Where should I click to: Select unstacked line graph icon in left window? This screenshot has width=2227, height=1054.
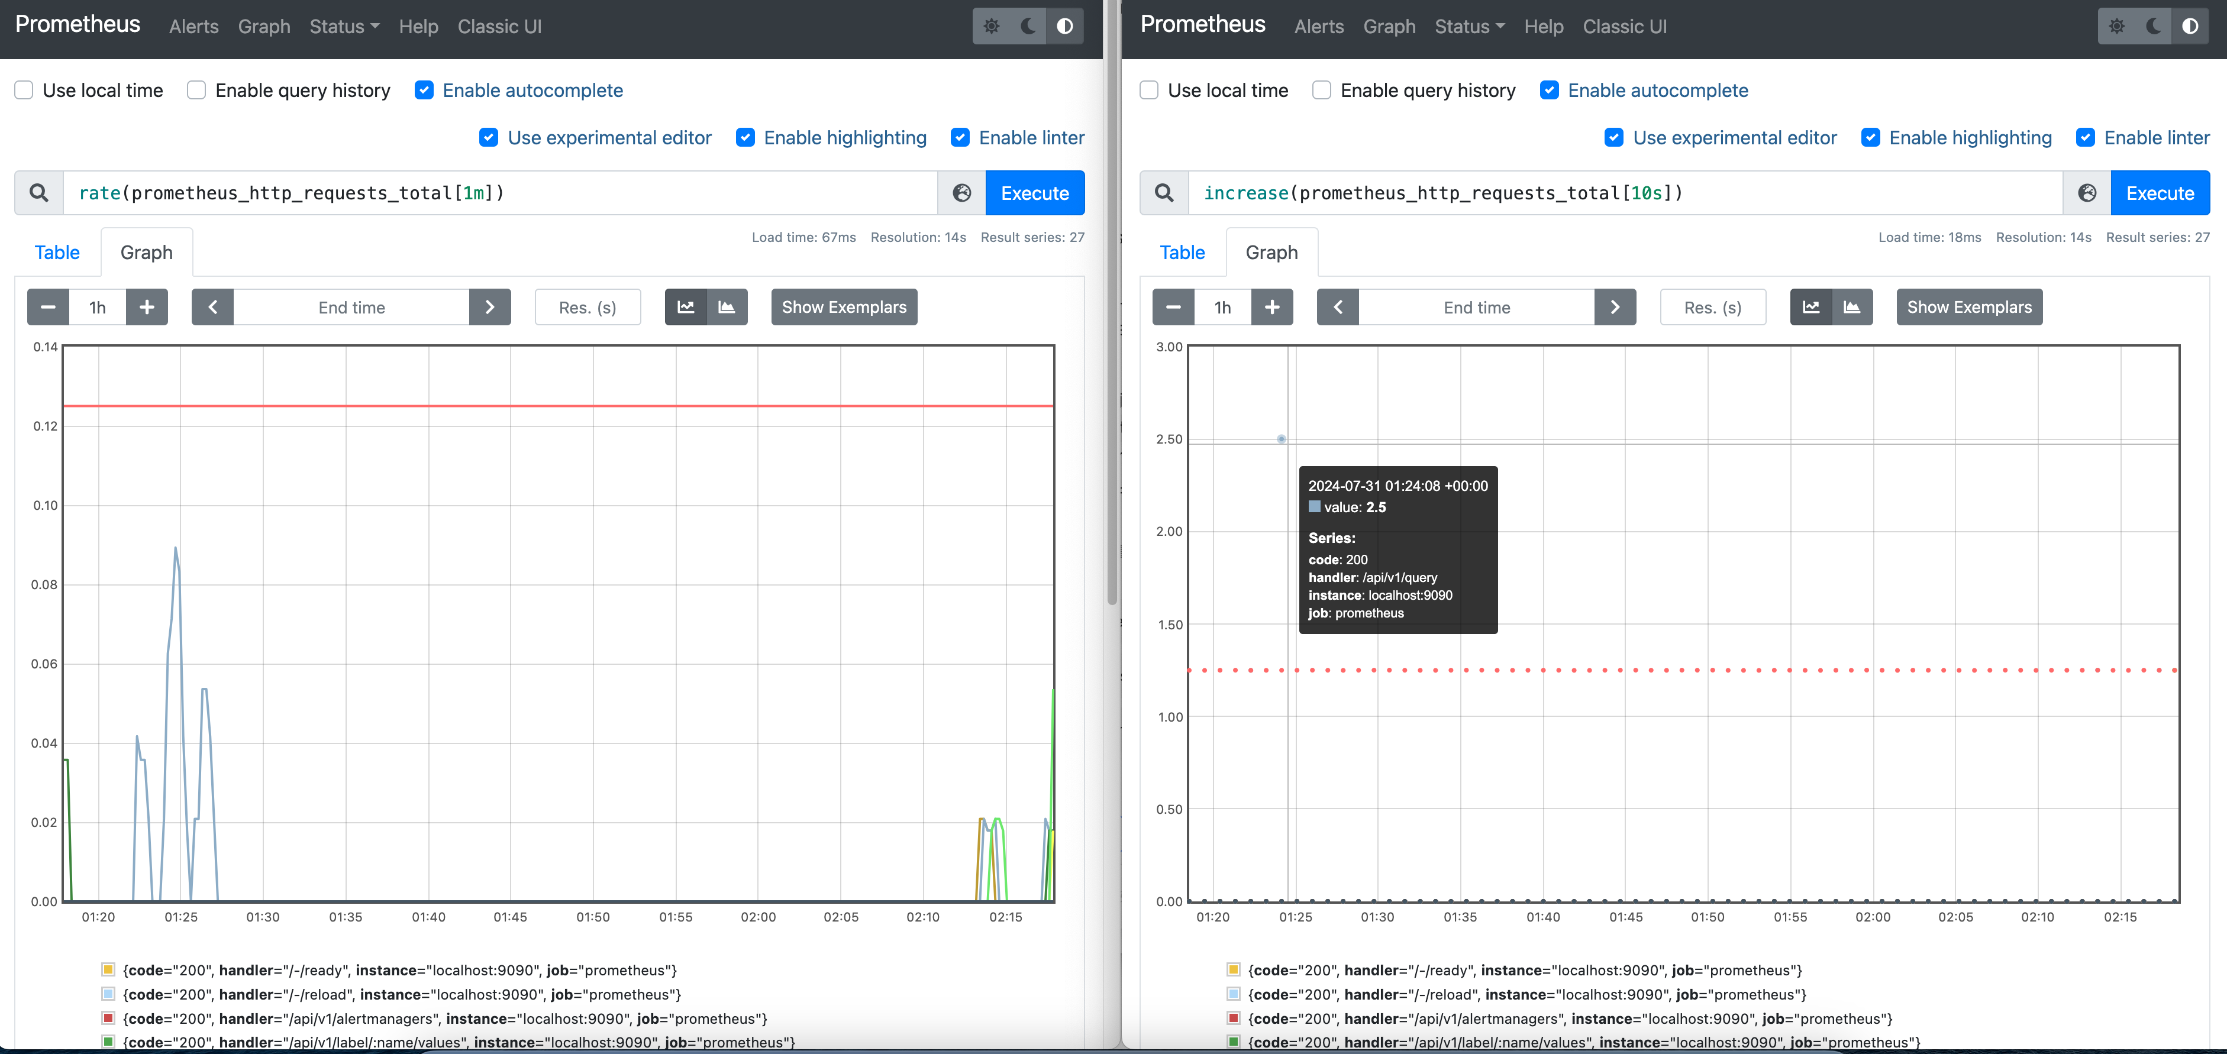[686, 307]
